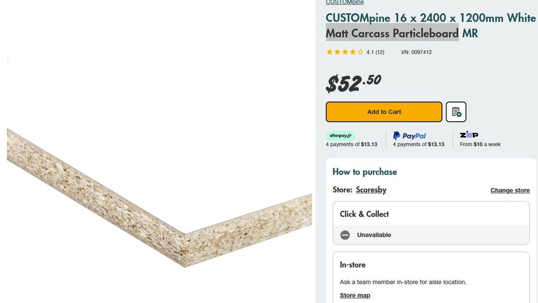Viewport: 538px width, 303px height.
Task: Open the Store map link
Action: tap(355, 295)
